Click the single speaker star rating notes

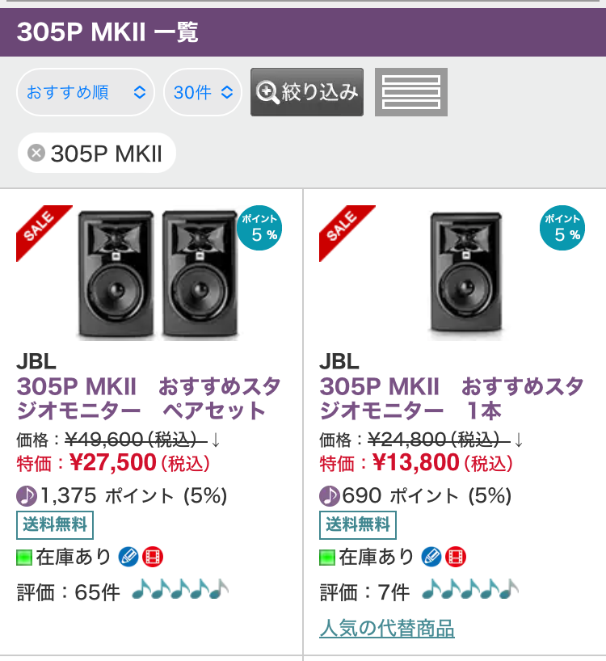click(470, 592)
